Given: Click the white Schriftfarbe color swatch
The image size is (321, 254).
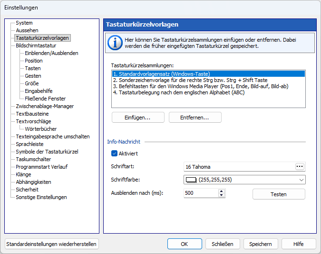Looking at the screenshot, I should (x=191, y=180).
